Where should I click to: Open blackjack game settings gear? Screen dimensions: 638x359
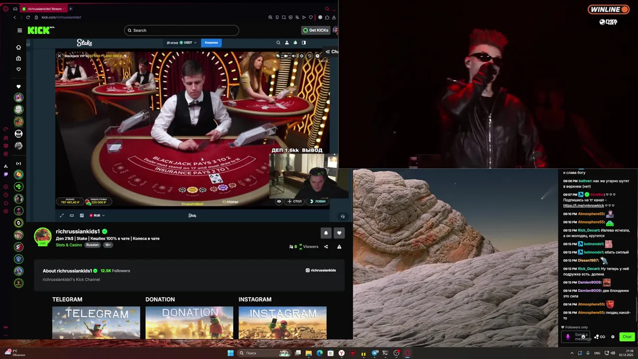(302, 56)
